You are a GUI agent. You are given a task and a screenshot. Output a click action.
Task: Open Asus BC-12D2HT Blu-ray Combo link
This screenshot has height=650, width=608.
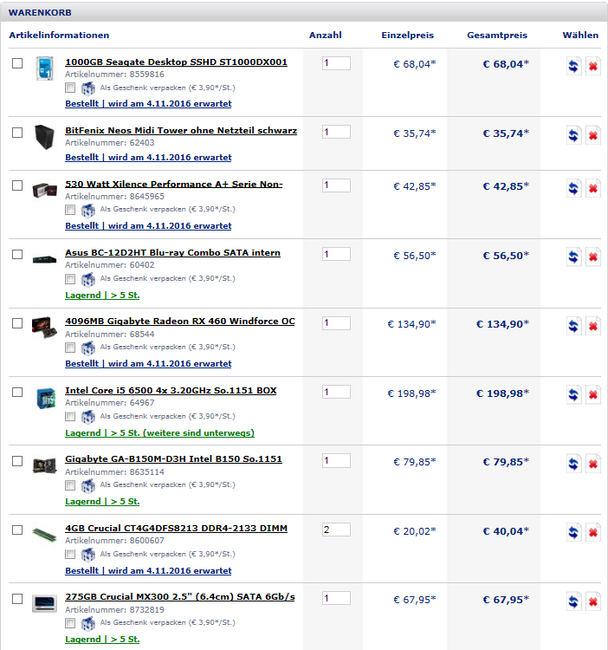[172, 253]
